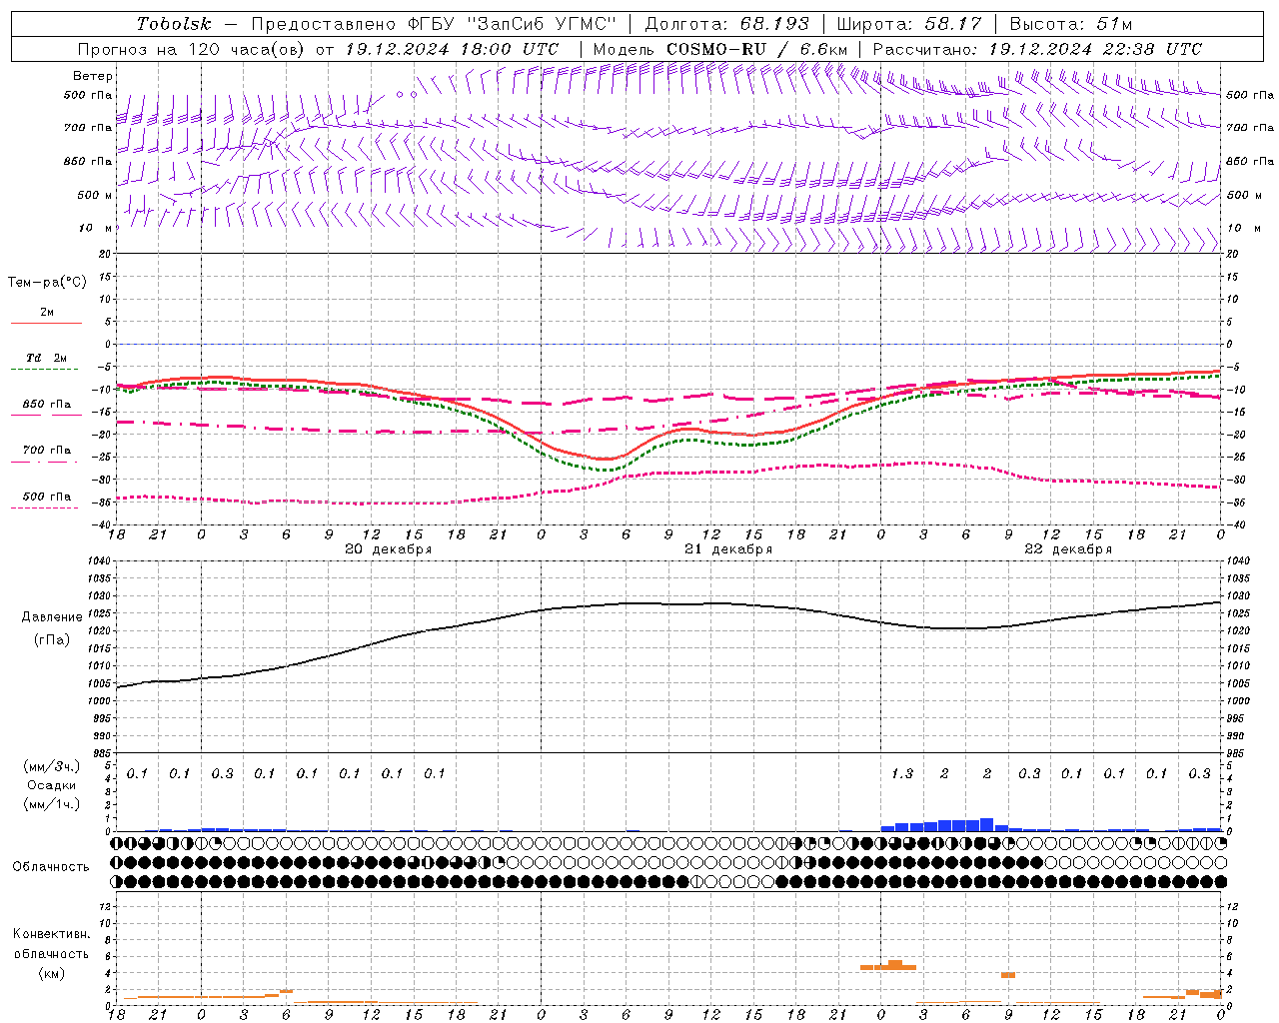Viewport: 1279px width, 1023px height.
Task: Click the "(км)" unit under convective cloudiness
Action: [52, 973]
